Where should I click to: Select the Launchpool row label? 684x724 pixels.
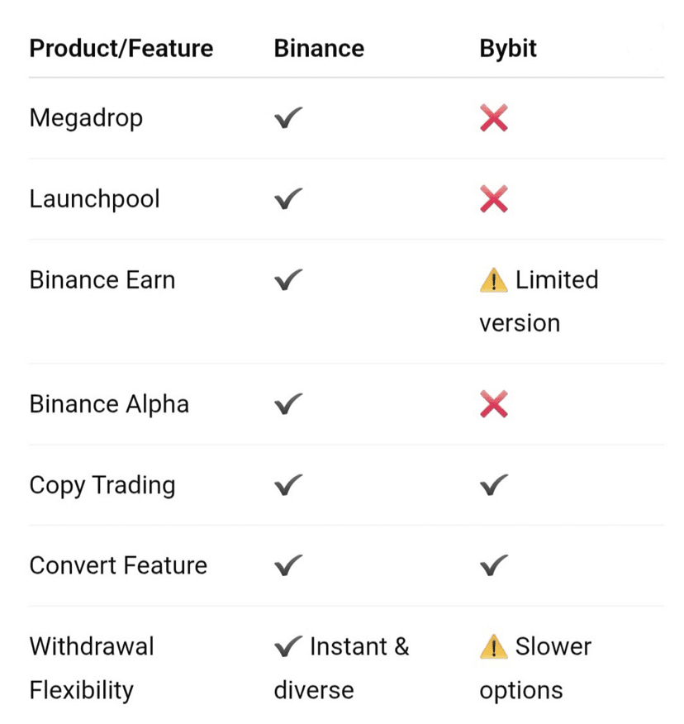coord(94,199)
